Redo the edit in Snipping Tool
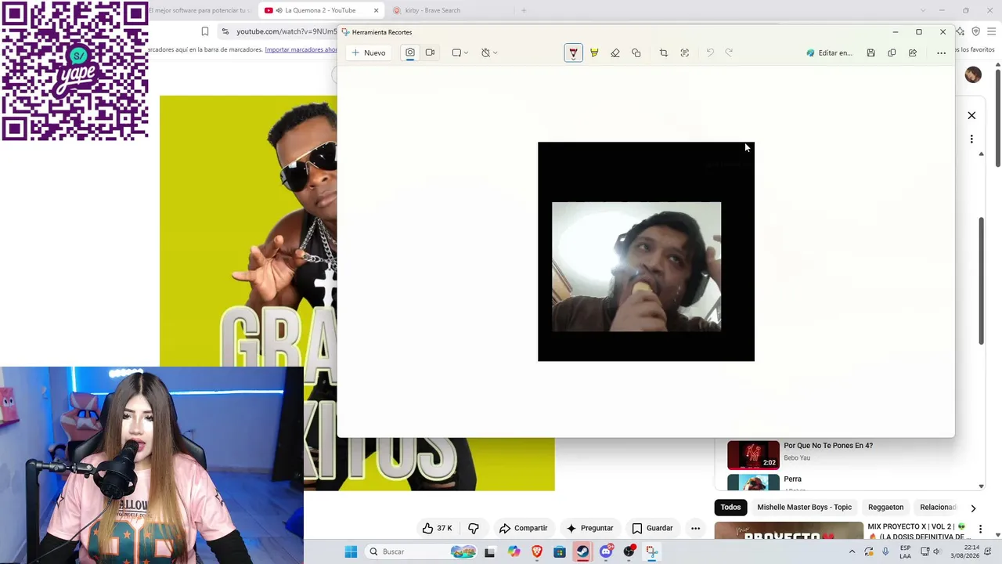Image resolution: width=1002 pixels, height=564 pixels. pyautogui.click(x=729, y=52)
